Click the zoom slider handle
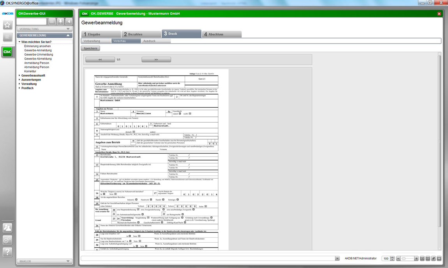Image resolution: width=448 pixels, height=268 pixels. point(404,259)
